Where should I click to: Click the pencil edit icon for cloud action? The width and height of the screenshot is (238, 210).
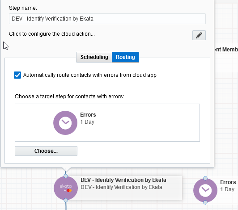(199, 35)
